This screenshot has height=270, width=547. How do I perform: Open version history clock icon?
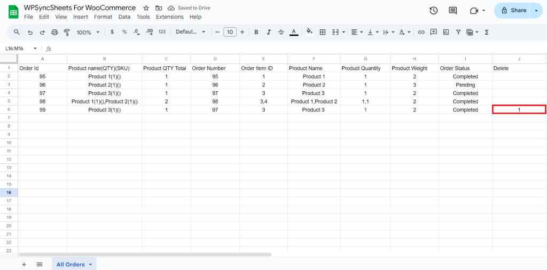433,11
